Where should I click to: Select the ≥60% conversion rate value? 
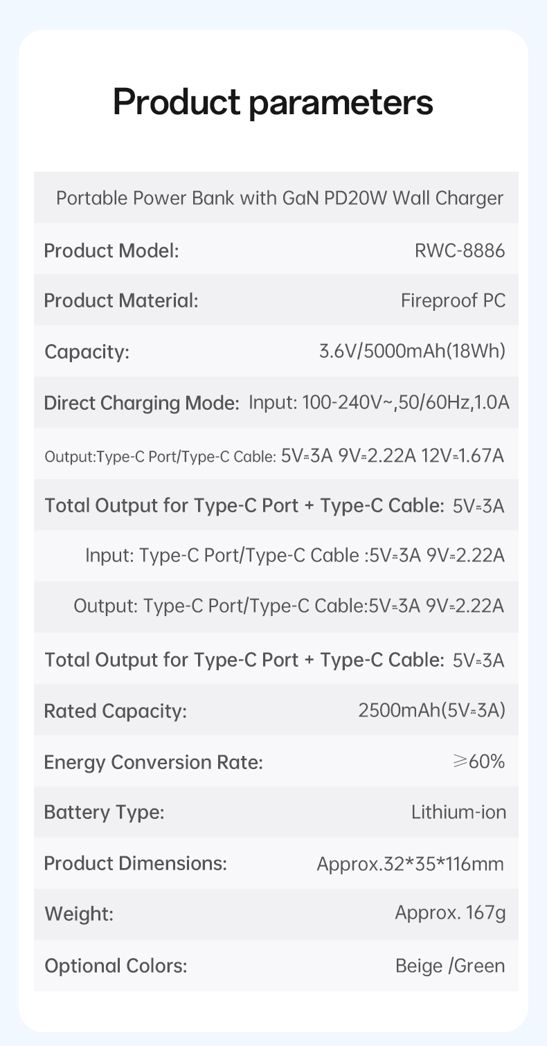[478, 762]
